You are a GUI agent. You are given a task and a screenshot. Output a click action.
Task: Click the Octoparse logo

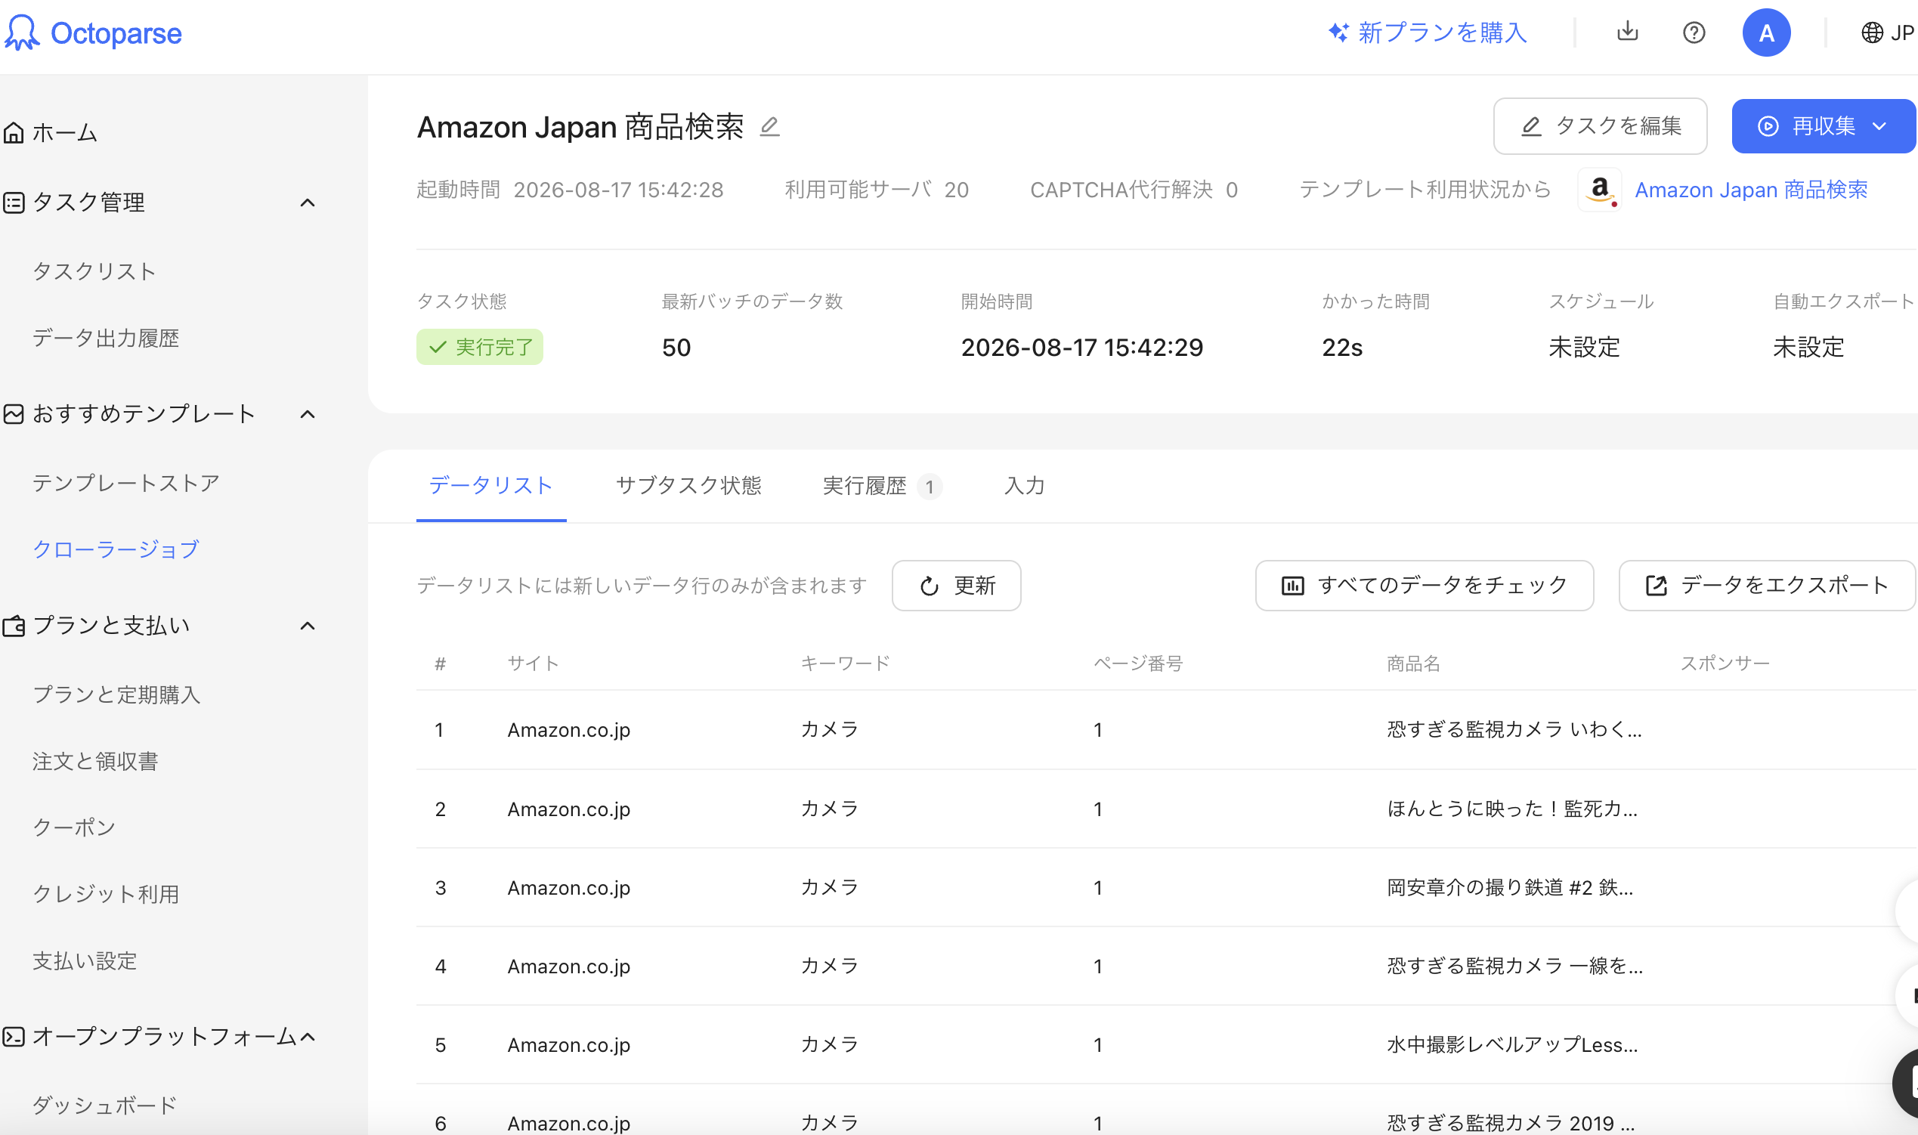[93, 33]
